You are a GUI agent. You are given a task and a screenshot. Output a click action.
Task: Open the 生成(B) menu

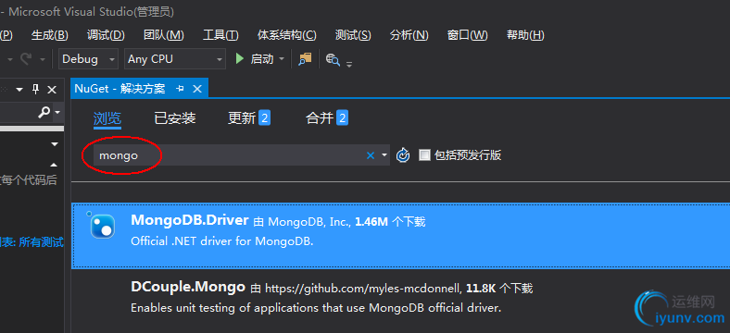tap(50, 35)
